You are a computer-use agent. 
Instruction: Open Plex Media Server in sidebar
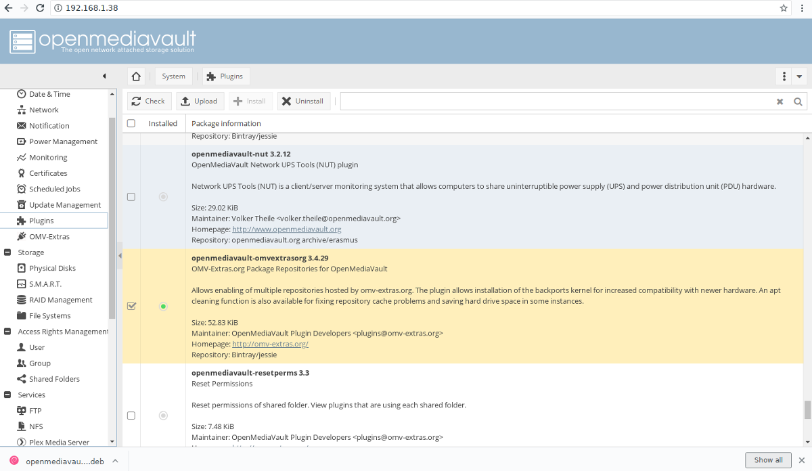54,442
